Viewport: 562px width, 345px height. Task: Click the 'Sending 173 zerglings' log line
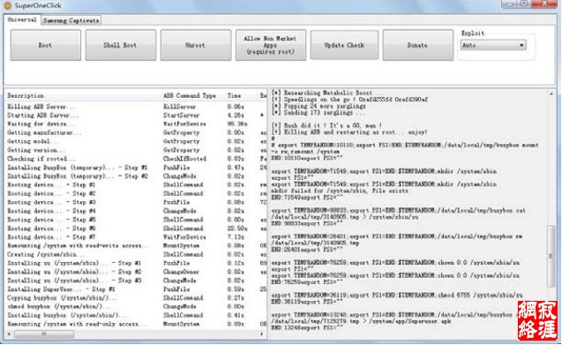318,113
